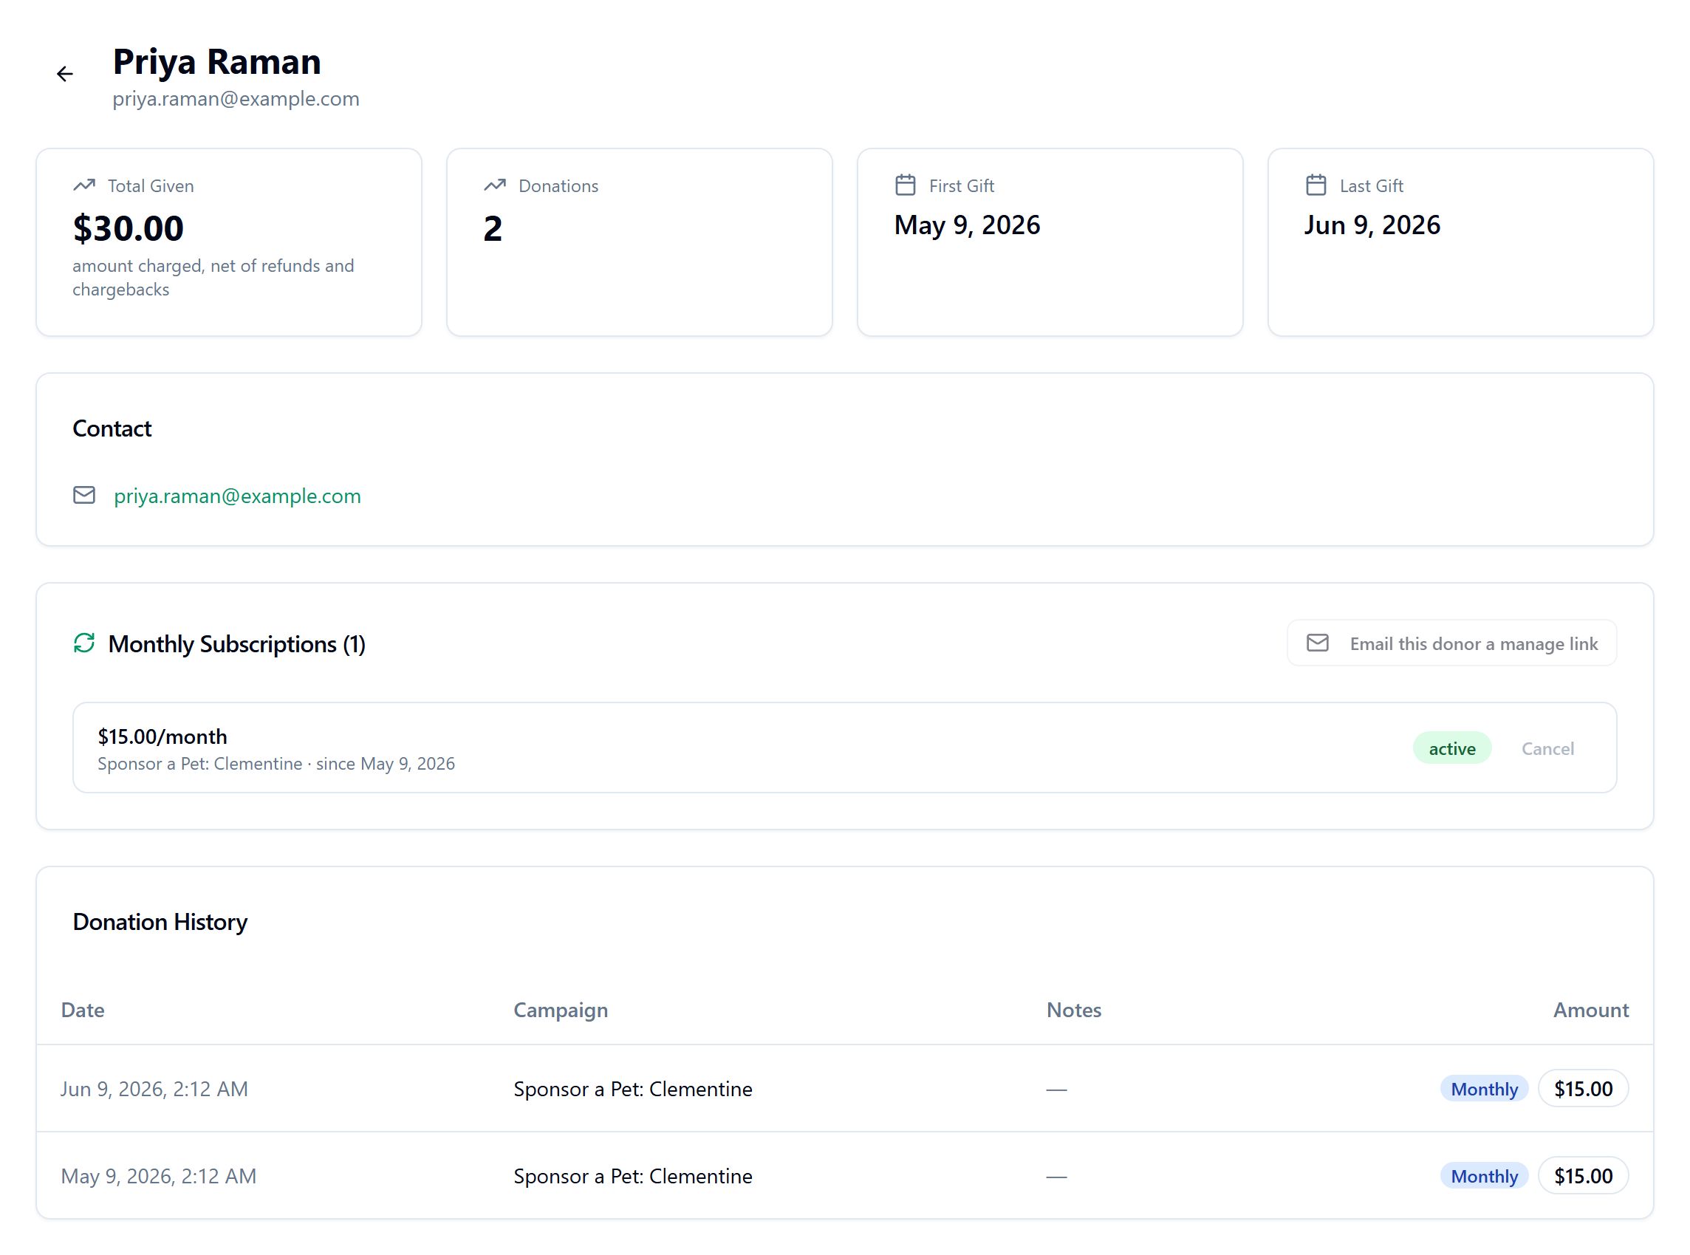1690x1255 pixels.
Task: Click the Campaign column header
Action: 561,1010
